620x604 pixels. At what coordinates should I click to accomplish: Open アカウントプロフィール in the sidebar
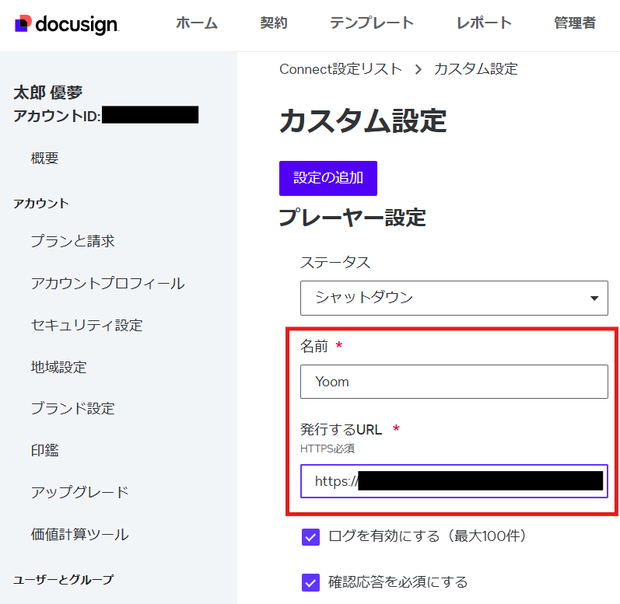(107, 283)
